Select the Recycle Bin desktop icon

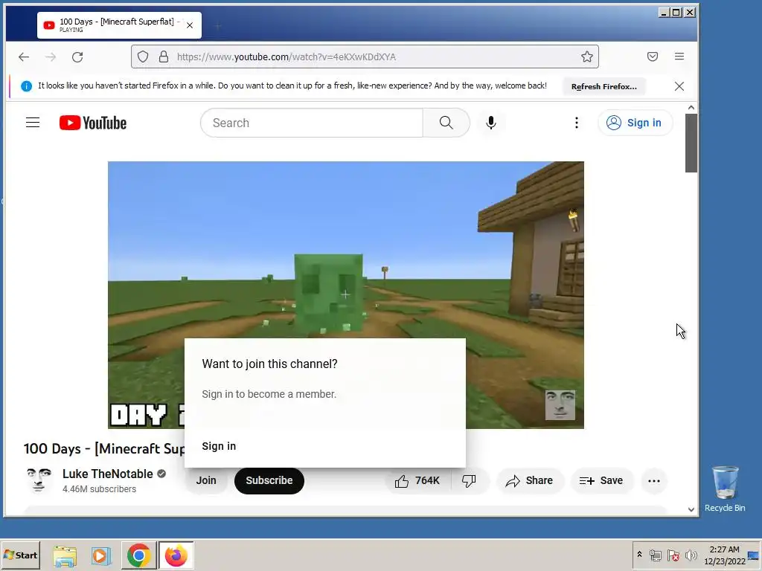[x=725, y=489]
